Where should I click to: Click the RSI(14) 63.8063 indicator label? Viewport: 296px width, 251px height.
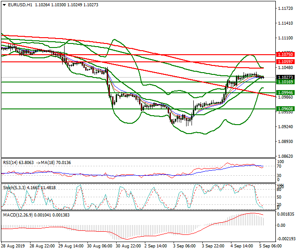[x=18, y=163]
